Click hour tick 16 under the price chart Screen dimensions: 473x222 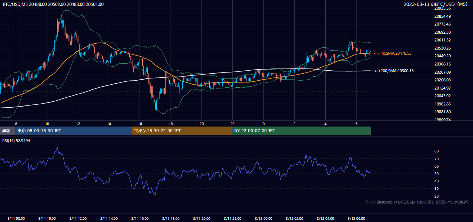point(140,124)
